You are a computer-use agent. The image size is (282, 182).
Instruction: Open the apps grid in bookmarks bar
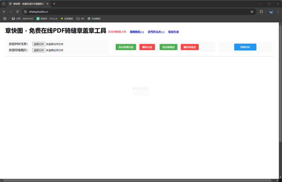5,19
